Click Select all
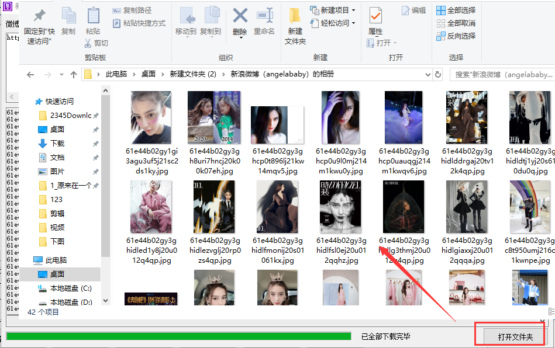This screenshot has height=348, width=555. tap(456, 11)
